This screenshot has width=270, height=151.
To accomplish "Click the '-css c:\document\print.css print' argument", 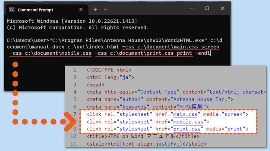I will pos(143,53).
